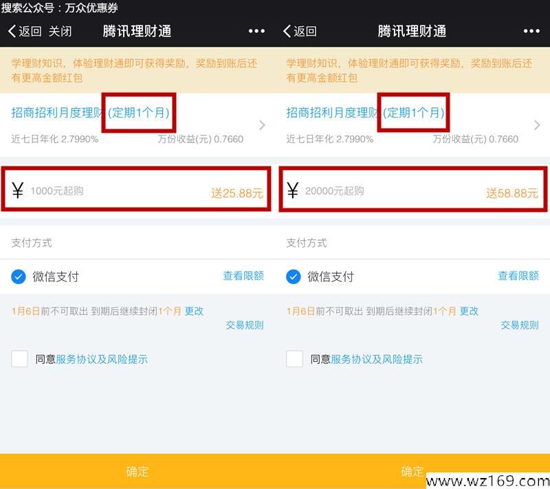Viewport: 550px width, 489px height.
Task: Tap the 确定 button in the left screen
Action: coord(137,471)
